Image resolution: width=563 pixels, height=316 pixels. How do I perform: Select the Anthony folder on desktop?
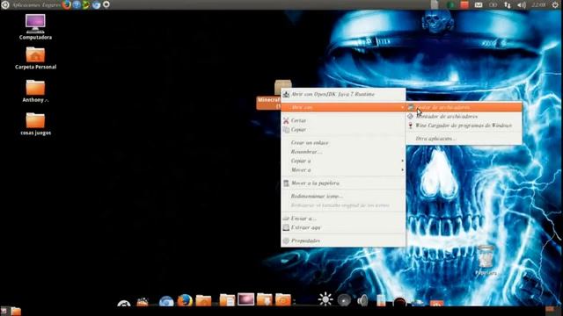[35, 90]
